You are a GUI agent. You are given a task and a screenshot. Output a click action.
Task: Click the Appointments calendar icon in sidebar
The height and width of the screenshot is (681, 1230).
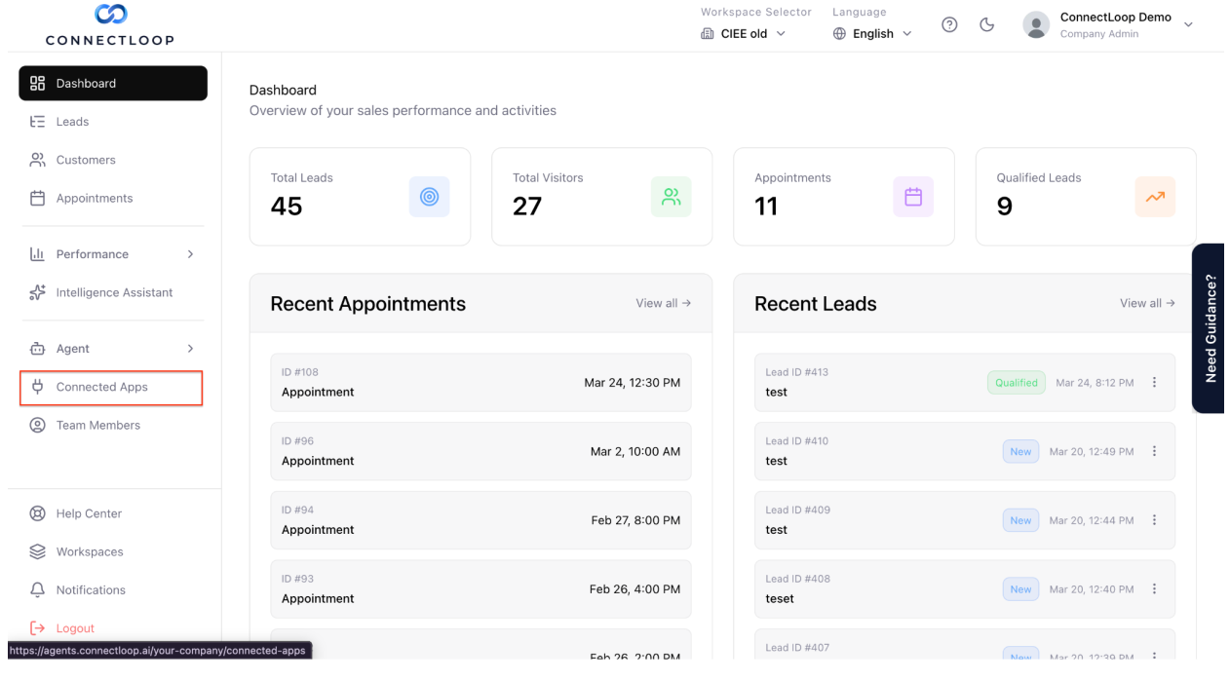(38, 198)
